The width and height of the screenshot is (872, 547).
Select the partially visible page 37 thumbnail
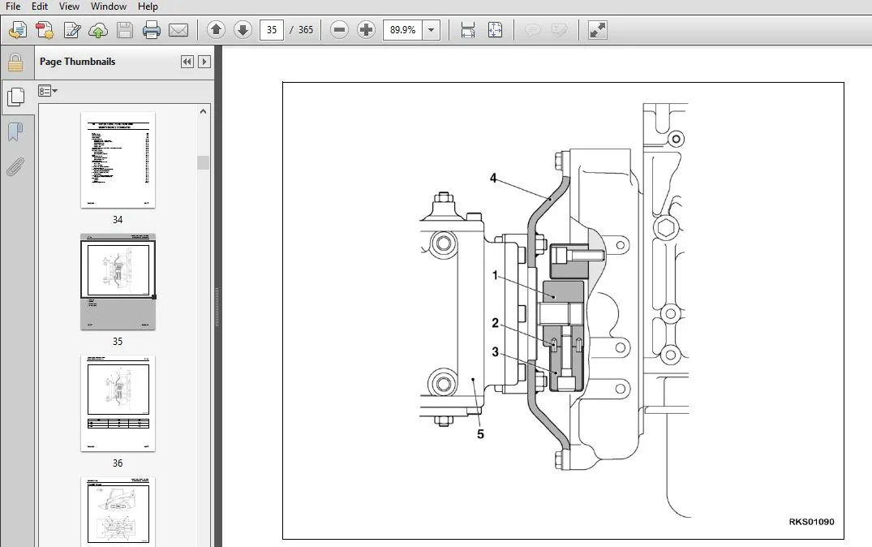coord(118,511)
